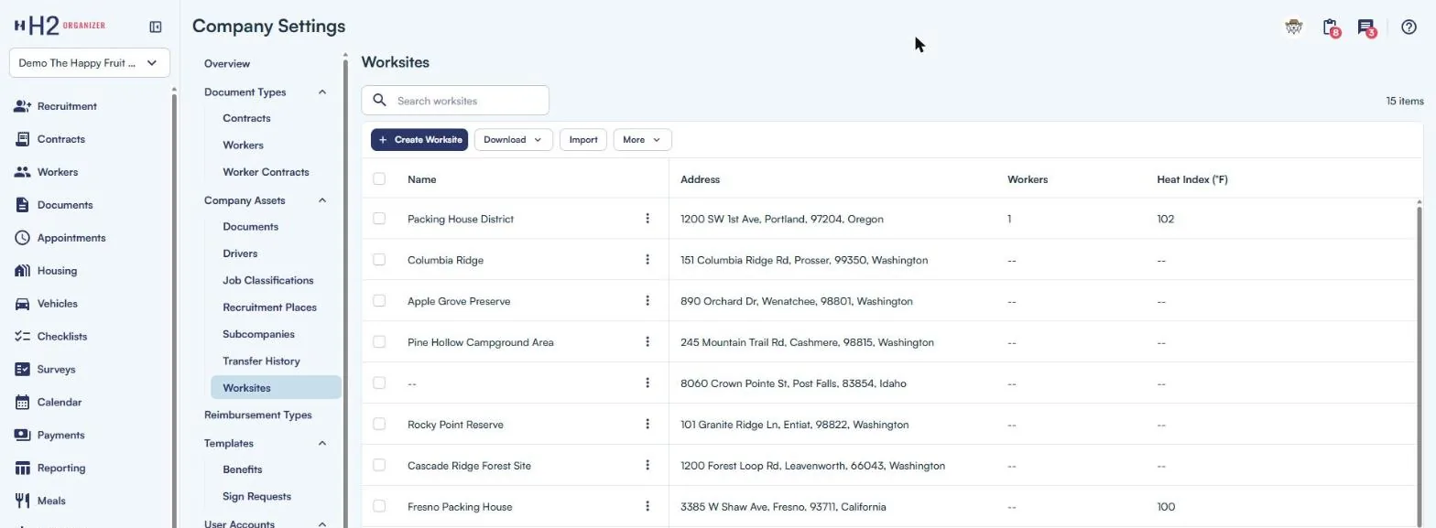Image resolution: width=1436 pixels, height=528 pixels.
Task: Check the Columbia Ridge row
Action: tap(379, 260)
